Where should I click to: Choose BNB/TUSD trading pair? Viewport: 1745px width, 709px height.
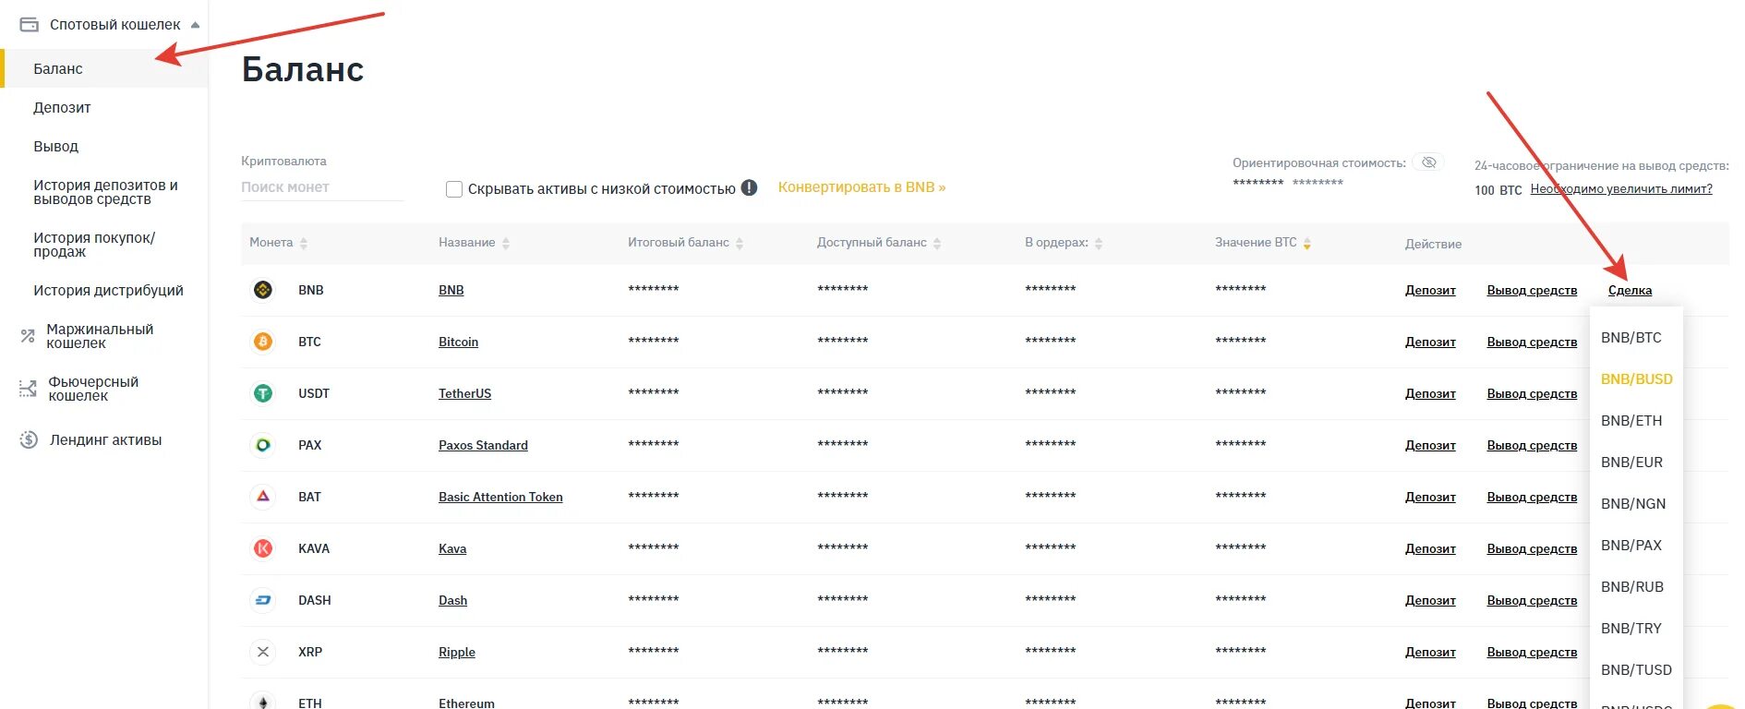click(1636, 670)
